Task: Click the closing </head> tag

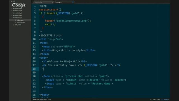Action: coord(44,54)
